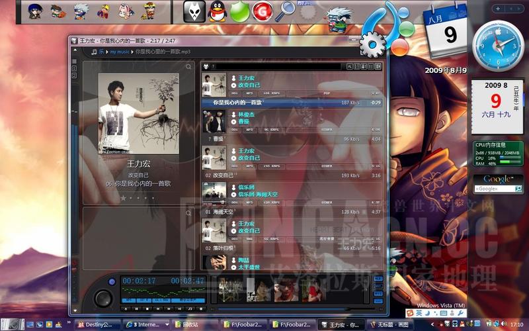Click the round blue button above volume knob
Viewport: 529px width, 331px height.
click(112, 281)
